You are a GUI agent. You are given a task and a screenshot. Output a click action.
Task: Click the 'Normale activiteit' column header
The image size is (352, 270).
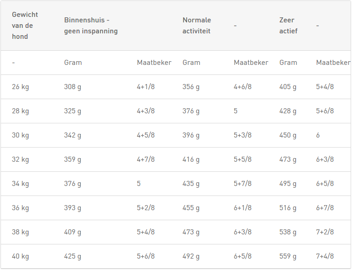click(x=197, y=26)
